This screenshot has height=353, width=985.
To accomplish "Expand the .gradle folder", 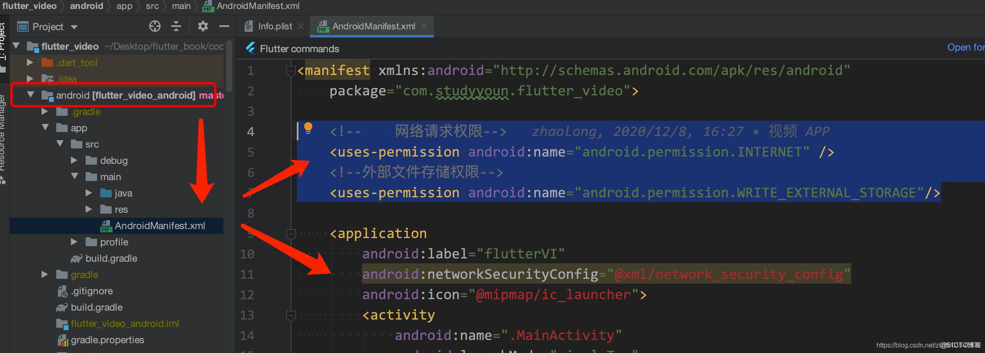I will [44, 111].
